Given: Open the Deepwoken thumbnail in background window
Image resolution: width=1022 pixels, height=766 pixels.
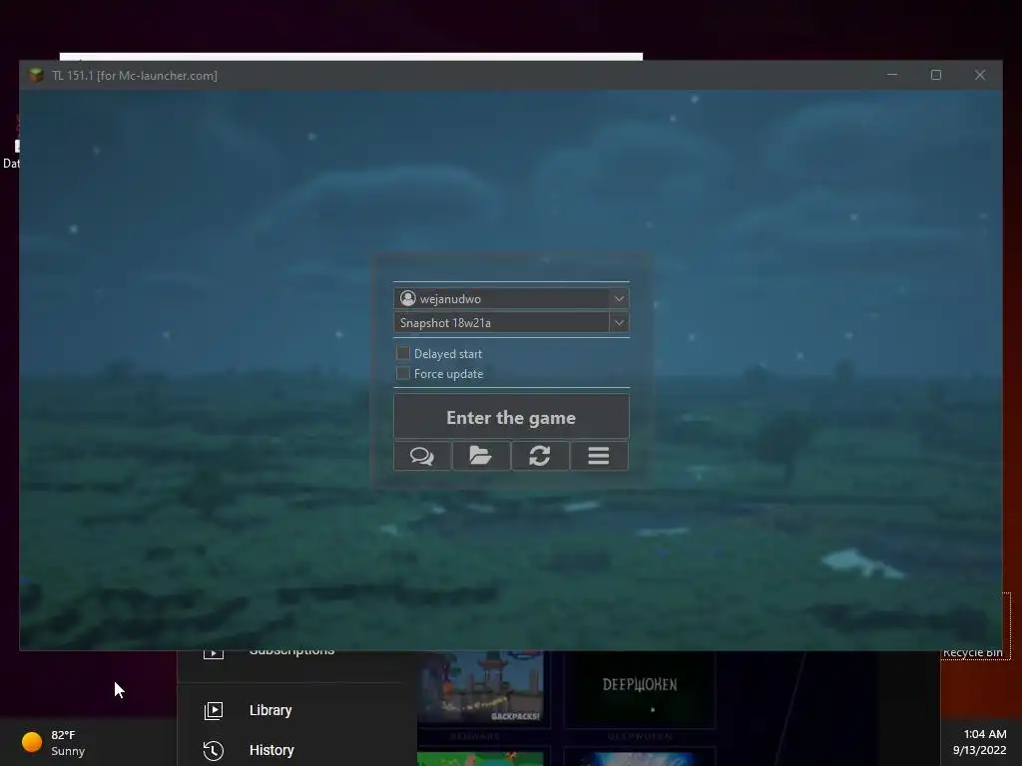Looking at the screenshot, I should 640,689.
